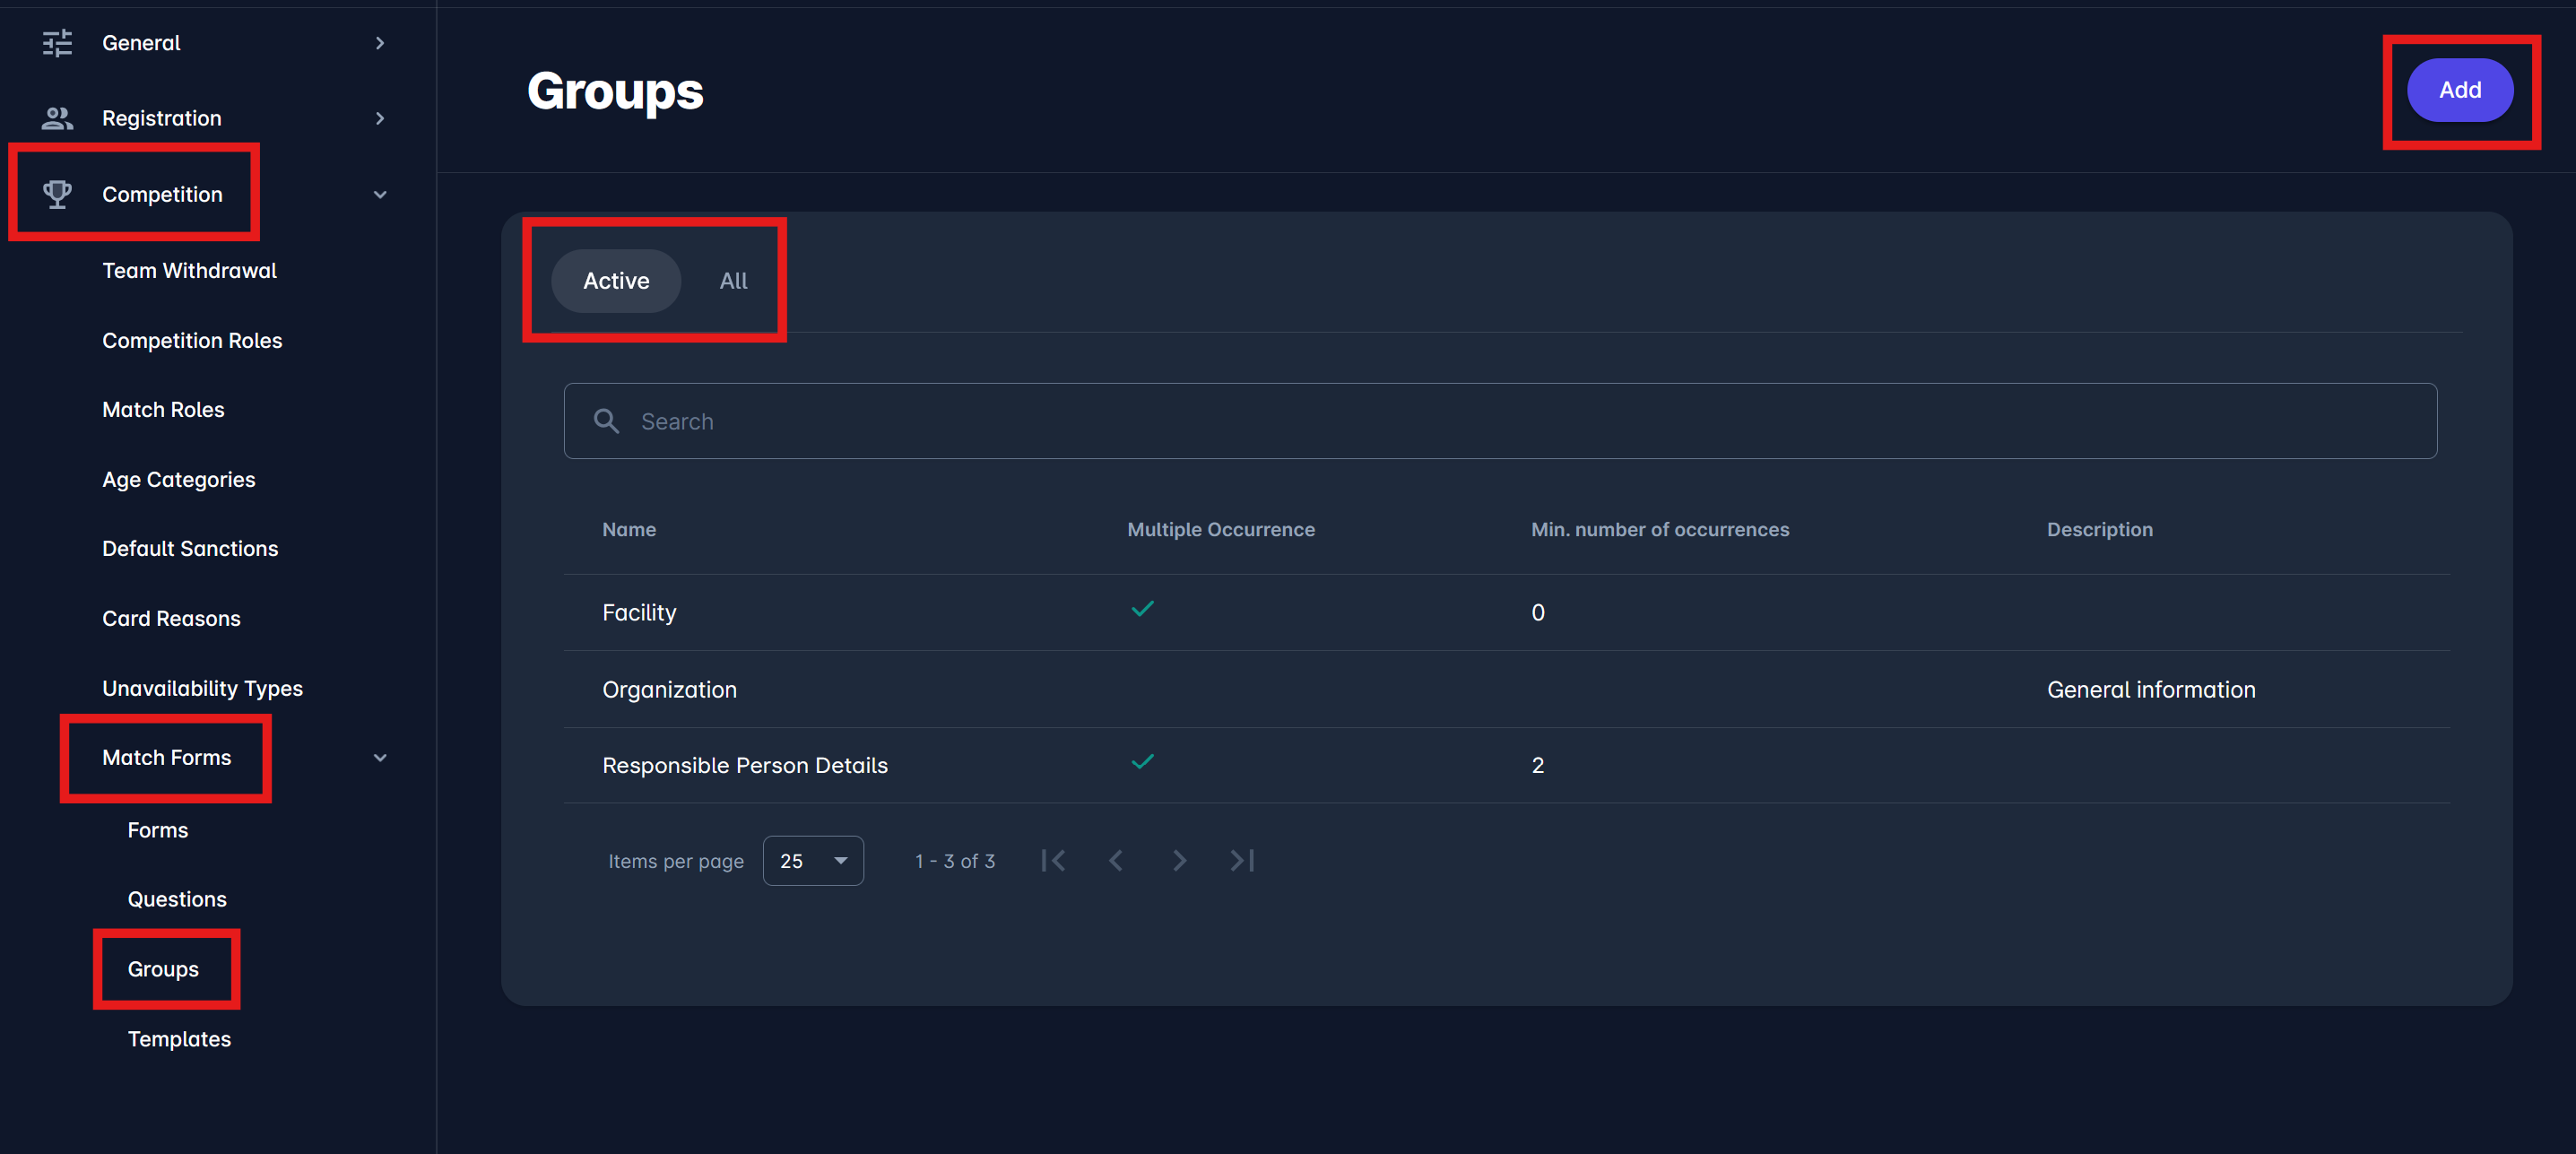The width and height of the screenshot is (2576, 1154).
Task: Switch to the All tab
Action: 733,281
